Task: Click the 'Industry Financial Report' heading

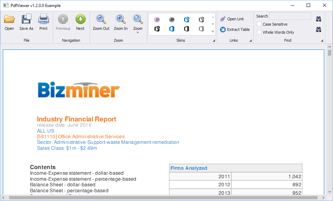Action: (x=76, y=119)
